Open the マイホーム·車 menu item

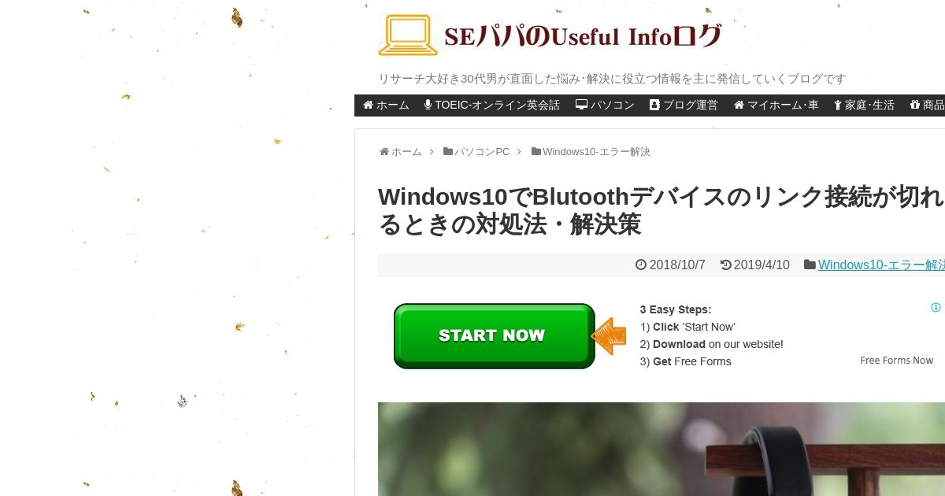coord(776,105)
